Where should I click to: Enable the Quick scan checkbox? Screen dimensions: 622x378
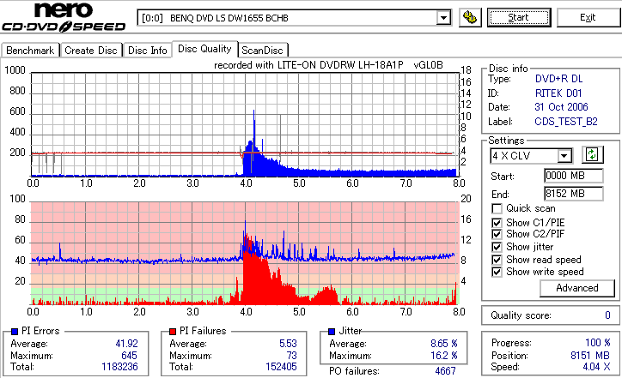point(497,208)
